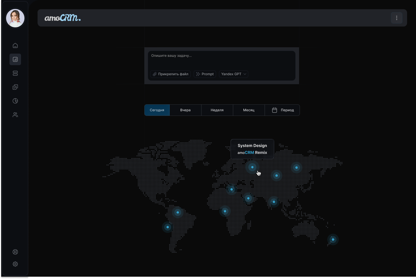Click the map marker over India
The image size is (416, 279).
click(274, 202)
